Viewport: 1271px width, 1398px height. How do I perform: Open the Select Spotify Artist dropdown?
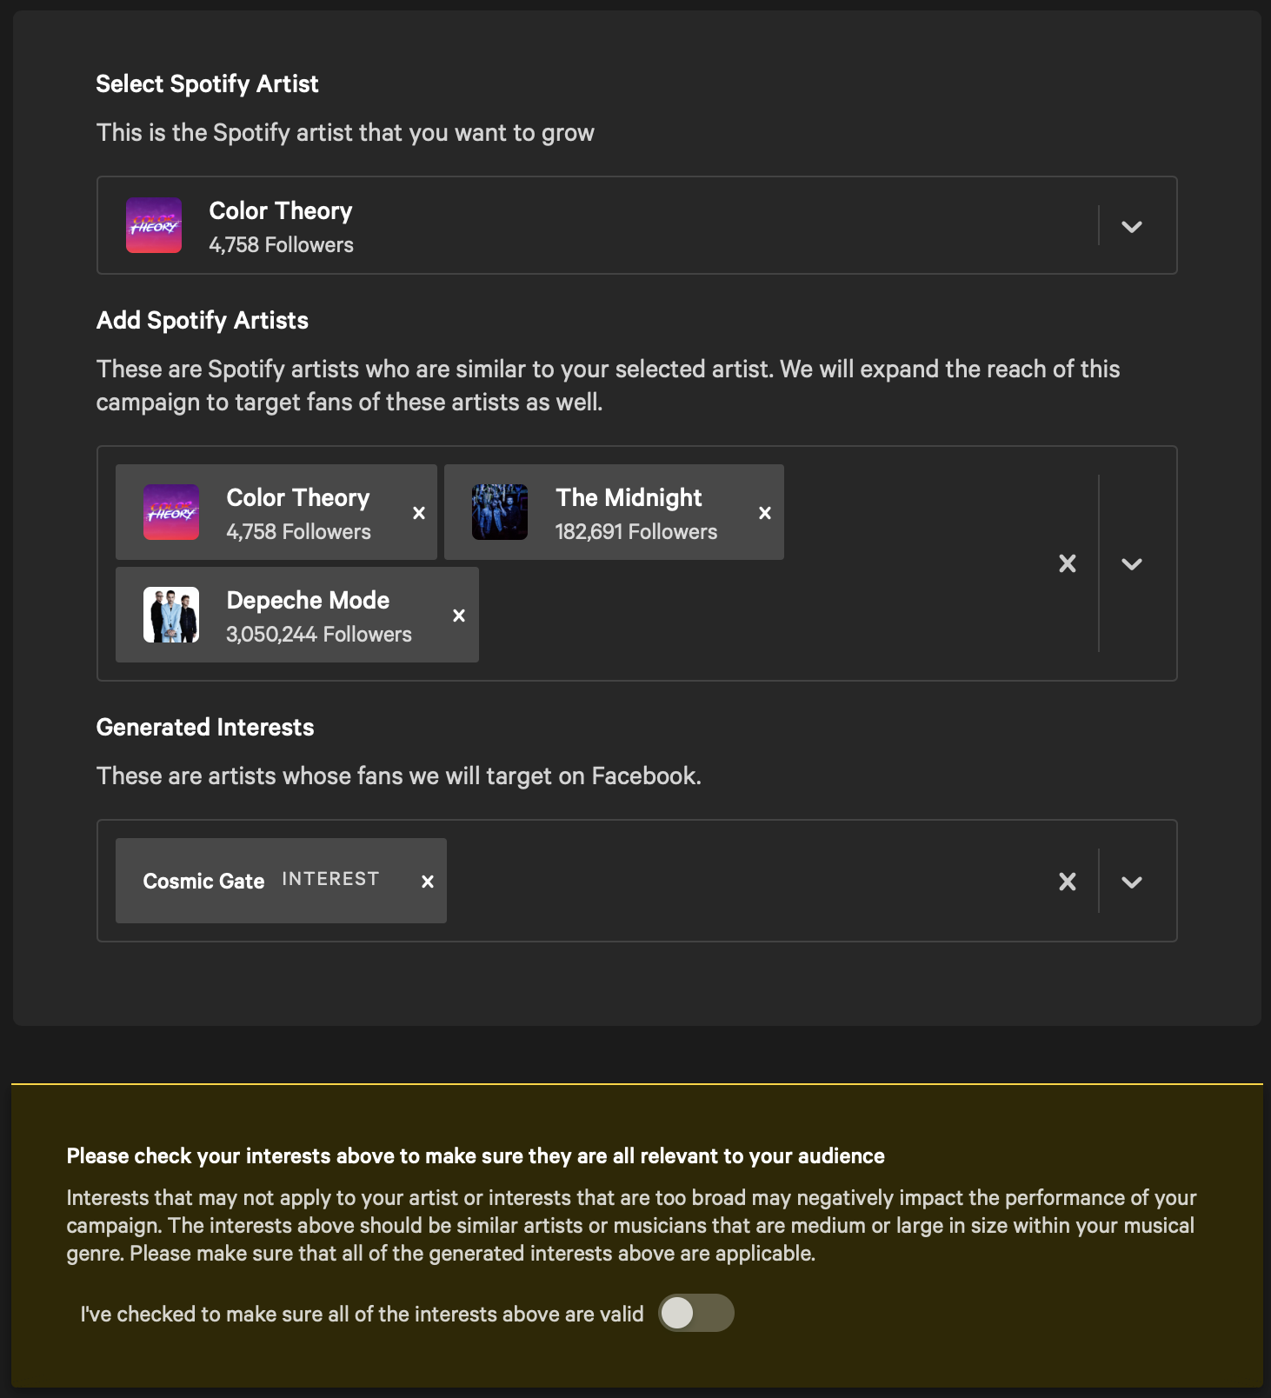click(x=1132, y=227)
